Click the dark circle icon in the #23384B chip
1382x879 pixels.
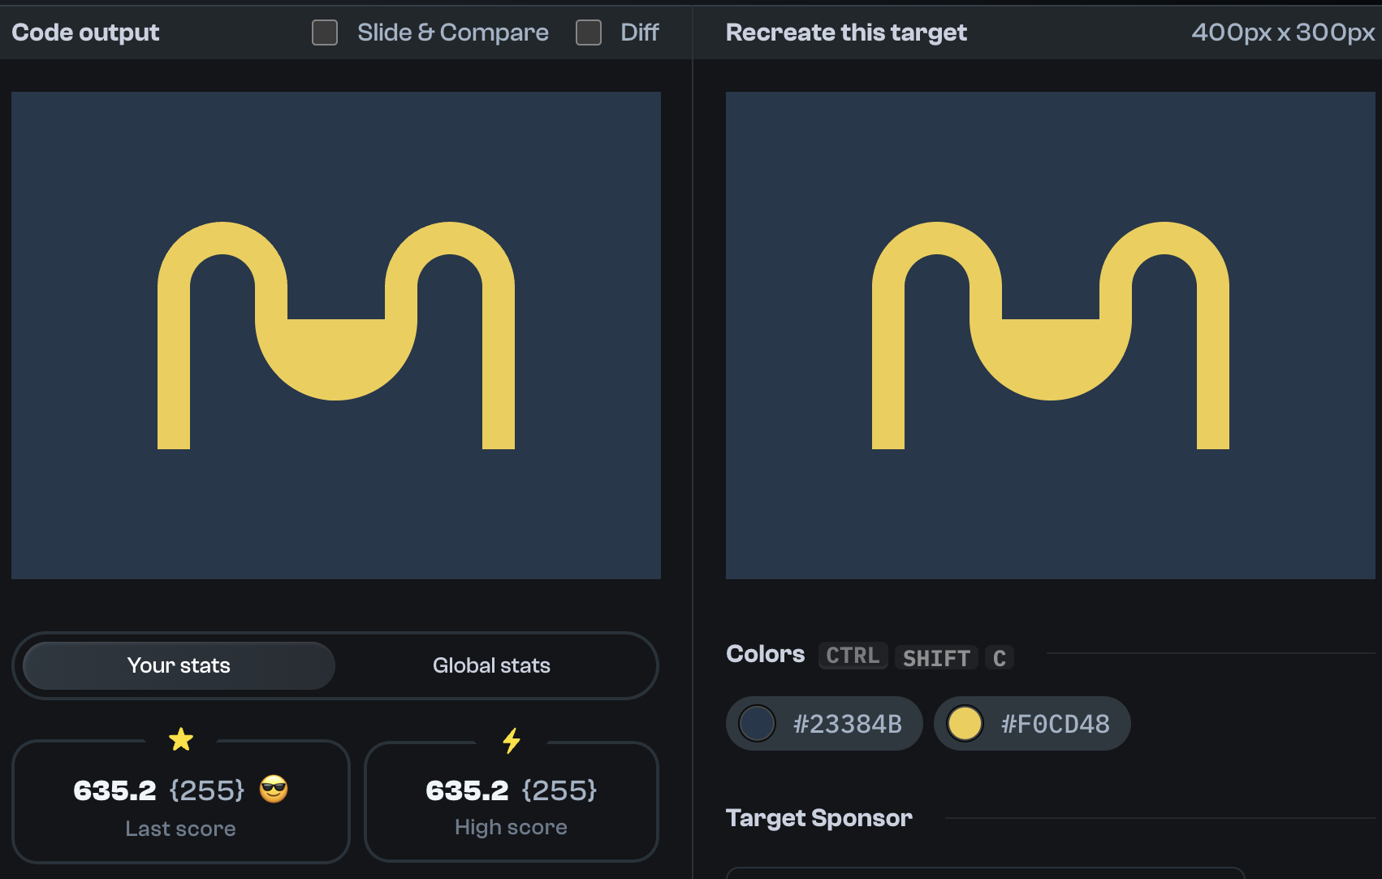click(757, 723)
